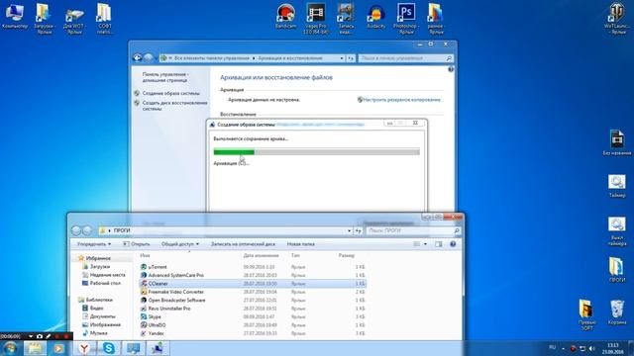This screenshot has height=356, width=634.
Task: Open the Таймер desktop icon
Action: click(617, 186)
